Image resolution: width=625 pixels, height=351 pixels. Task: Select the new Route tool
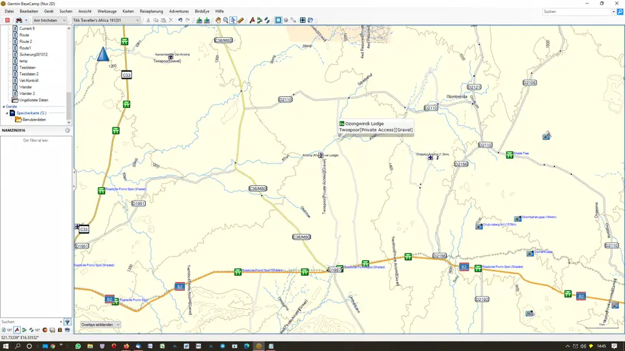point(260,20)
